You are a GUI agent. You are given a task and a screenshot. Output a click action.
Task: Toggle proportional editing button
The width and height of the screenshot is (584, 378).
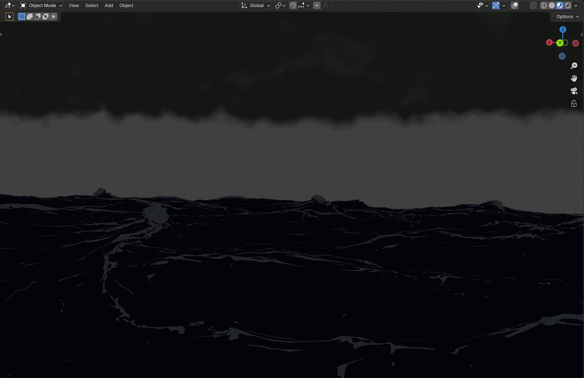(x=317, y=5)
